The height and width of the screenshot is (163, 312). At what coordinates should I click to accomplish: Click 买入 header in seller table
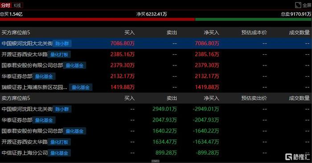[129, 98]
